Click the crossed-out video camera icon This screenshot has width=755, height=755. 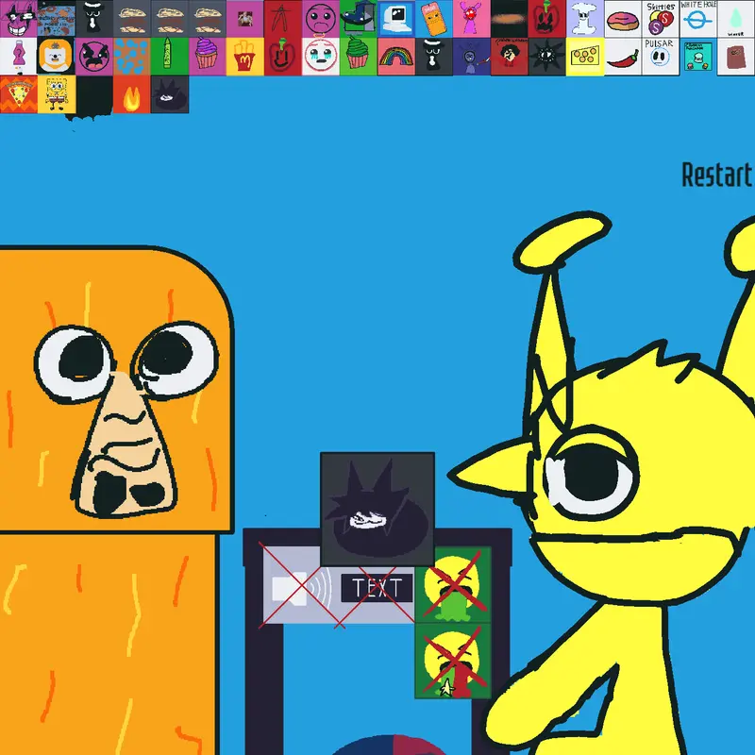pyautogui.click(x=301, y=587)
